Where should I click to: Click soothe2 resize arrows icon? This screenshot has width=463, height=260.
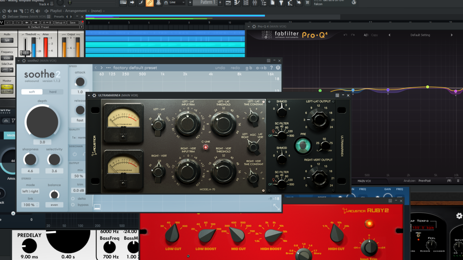(276, 207)
